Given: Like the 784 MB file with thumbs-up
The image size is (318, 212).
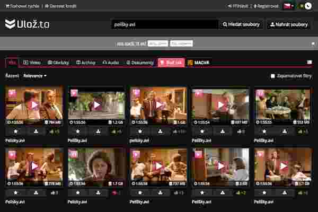Looking at the screenshot, I should point(54,132).
